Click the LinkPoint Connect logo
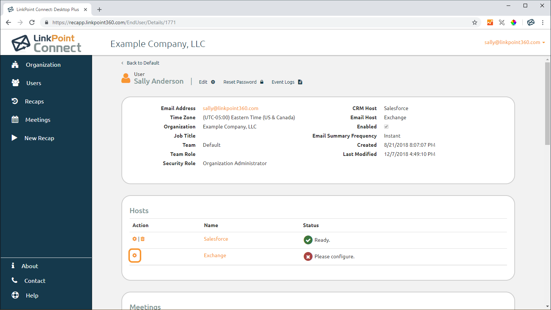This screenshot has width=551, height=310. [x=47, y=43]
